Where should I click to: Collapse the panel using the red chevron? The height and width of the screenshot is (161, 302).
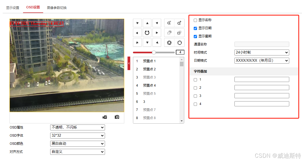(x=129, y=63)
